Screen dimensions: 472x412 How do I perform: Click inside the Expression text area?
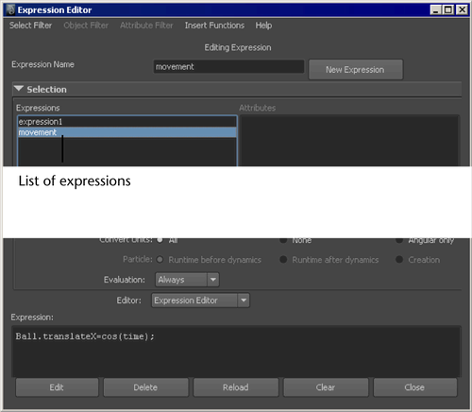tap(236, 352)
